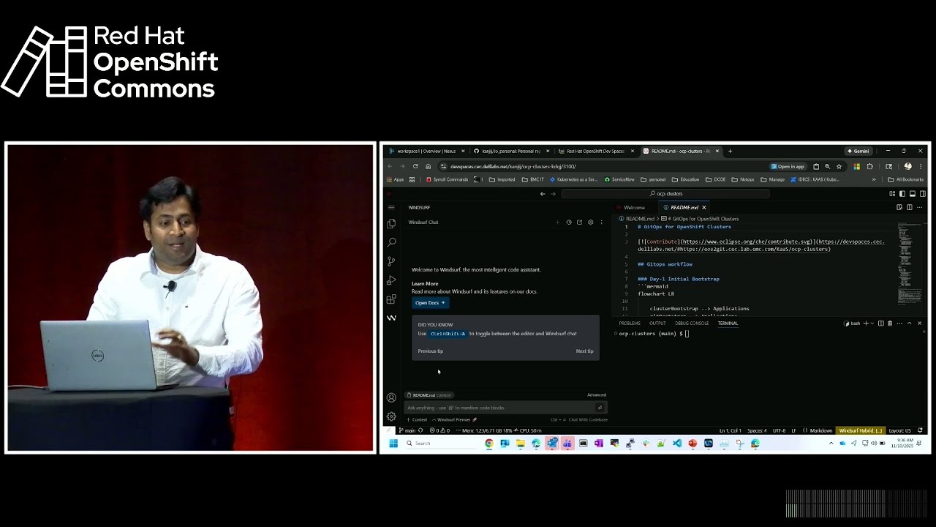Click the ocp-clusters command center search
The height and width of the screenshot is (527, 936).
coord(665,194)
